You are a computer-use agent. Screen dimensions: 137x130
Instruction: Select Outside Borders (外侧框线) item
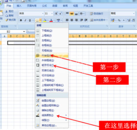[x=52, y=60]
